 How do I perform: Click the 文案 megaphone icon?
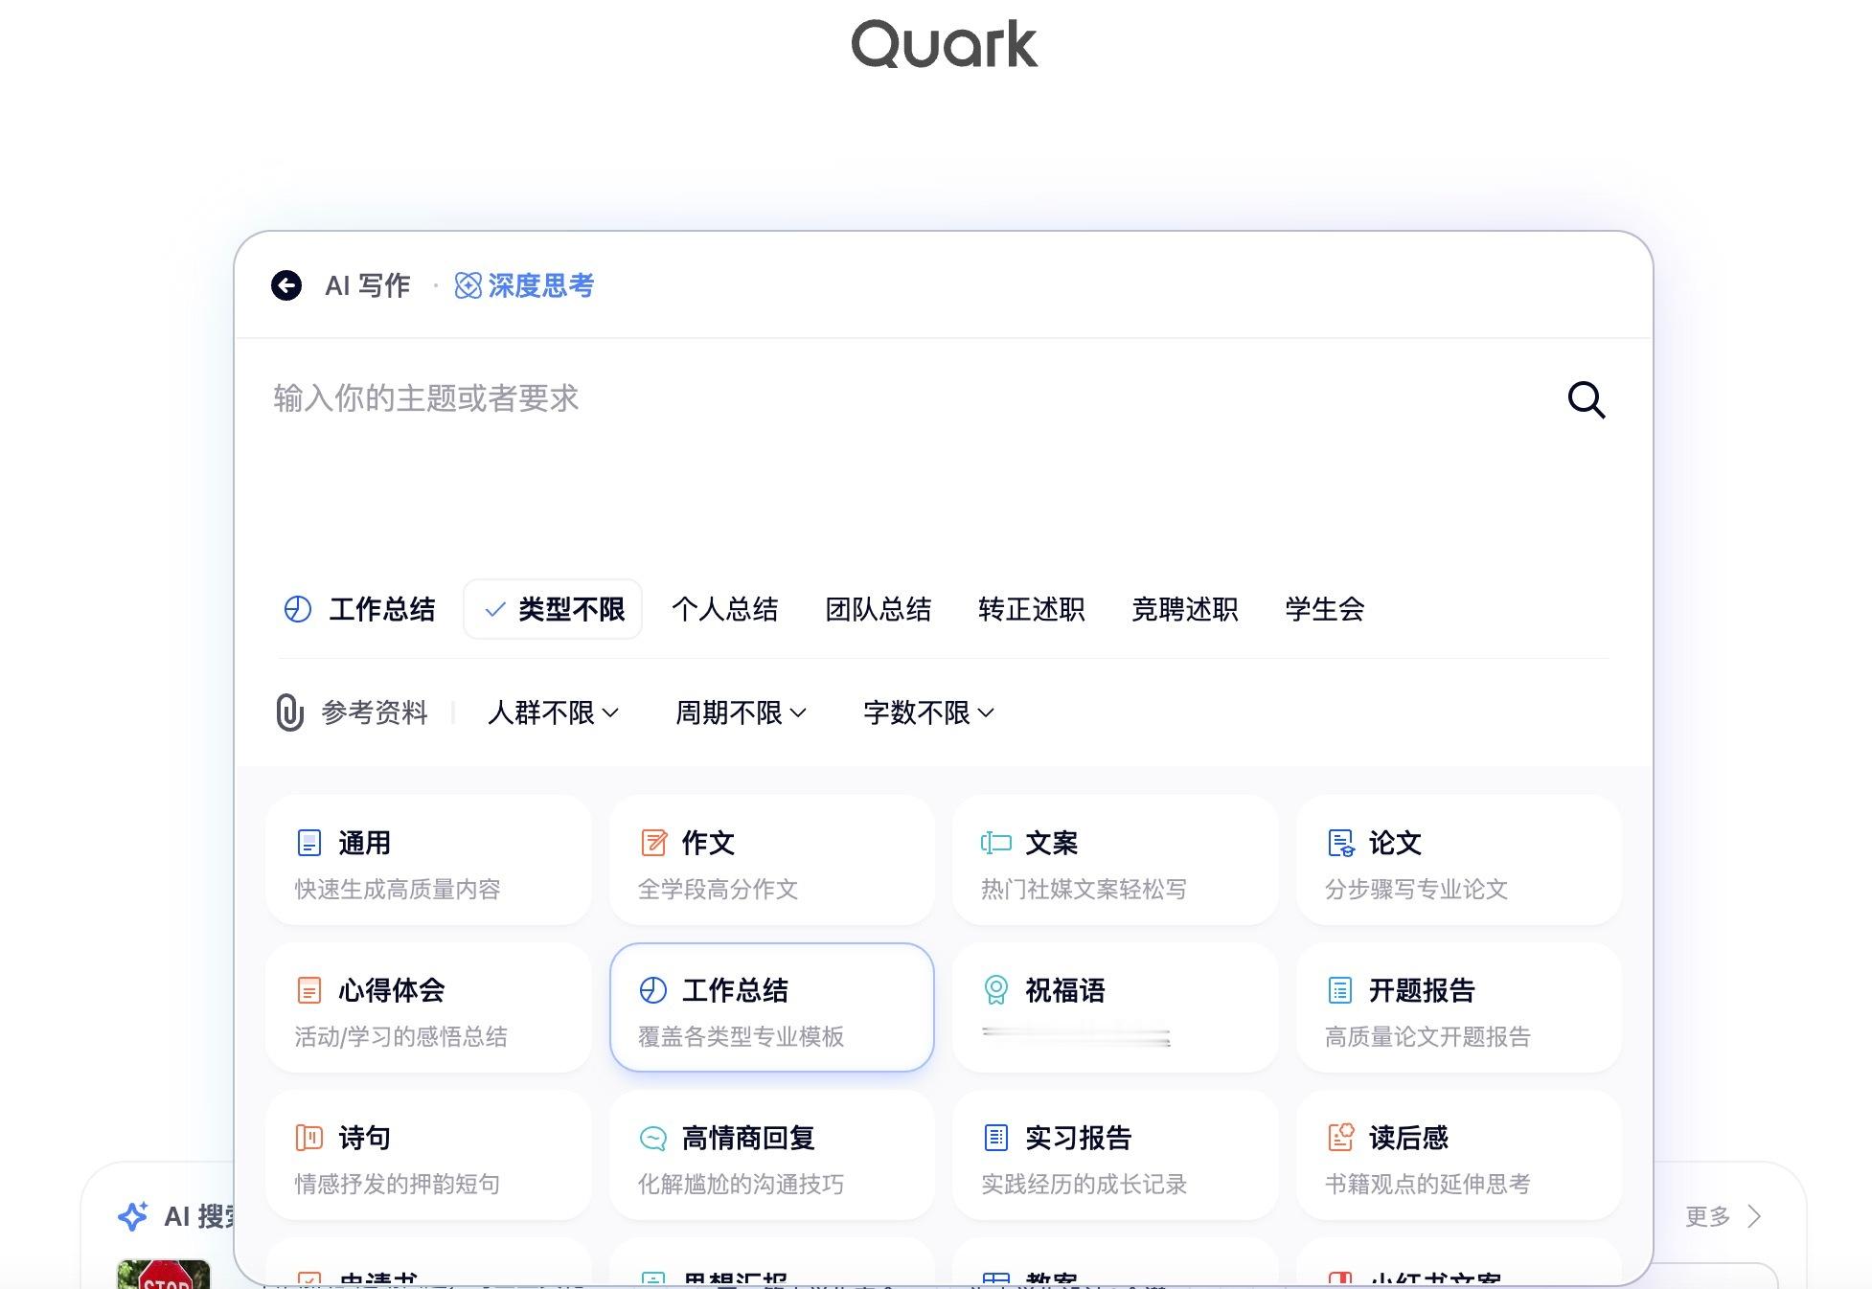[x=996, y=843]
